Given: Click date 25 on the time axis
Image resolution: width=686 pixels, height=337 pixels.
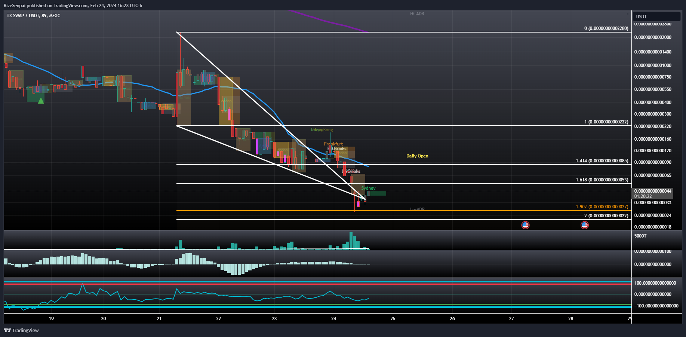Looking at the screenshot, I should tap(393, 319).
